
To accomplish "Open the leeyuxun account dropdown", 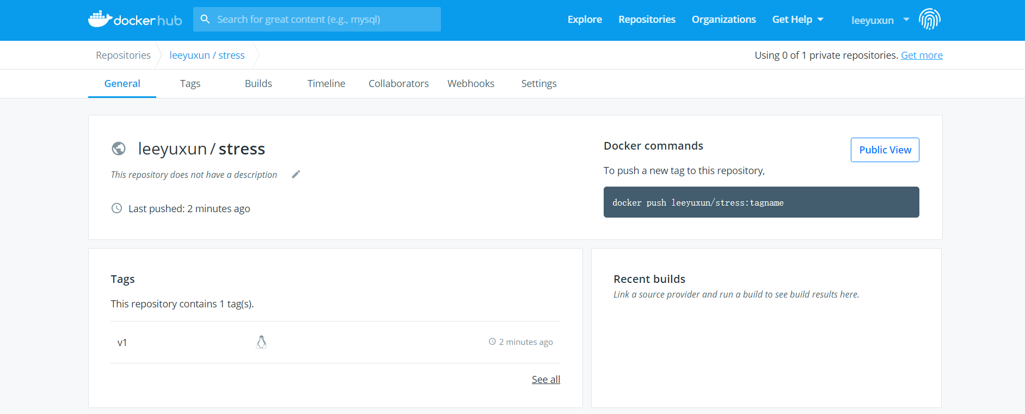I will [x=880, y=20].
